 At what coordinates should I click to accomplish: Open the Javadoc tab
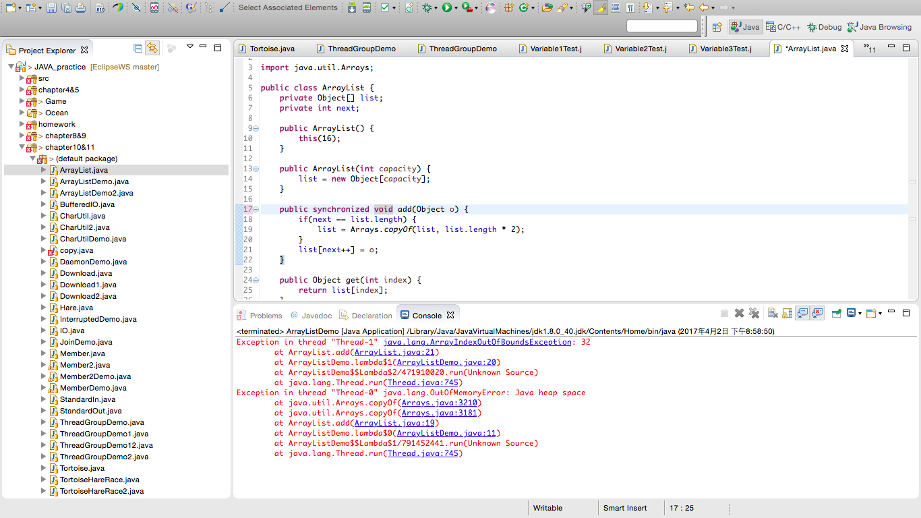click(311, 315)
